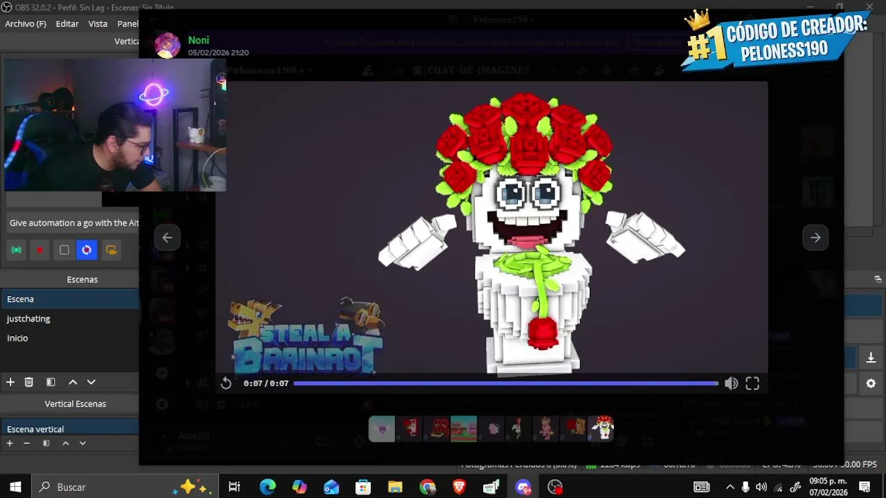The image size is (886, 498).
Task: Open Copilot from the taskbar
Action: 299,487
